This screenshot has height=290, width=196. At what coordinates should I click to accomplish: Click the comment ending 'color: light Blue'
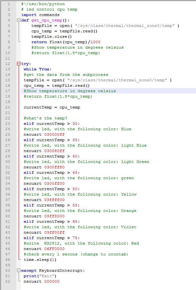(x=85, y=145)
